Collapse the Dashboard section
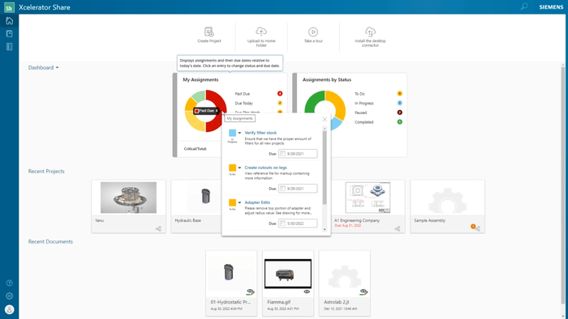This screenshot has height=319, width=568. click(x=43, y=67)
